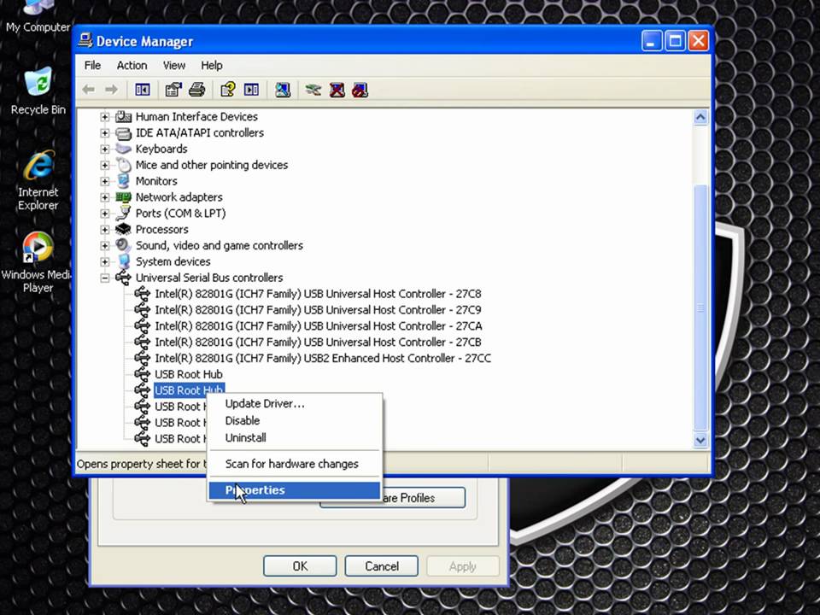Click the vertical scrollbar thumb
The width and height of the screenshot is (820, 615).
tap(700, 308)
